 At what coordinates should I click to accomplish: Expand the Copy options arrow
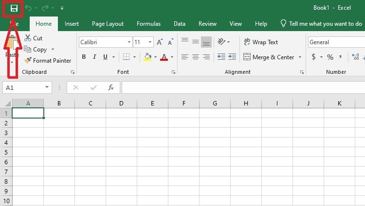click(x=53, y=49)
